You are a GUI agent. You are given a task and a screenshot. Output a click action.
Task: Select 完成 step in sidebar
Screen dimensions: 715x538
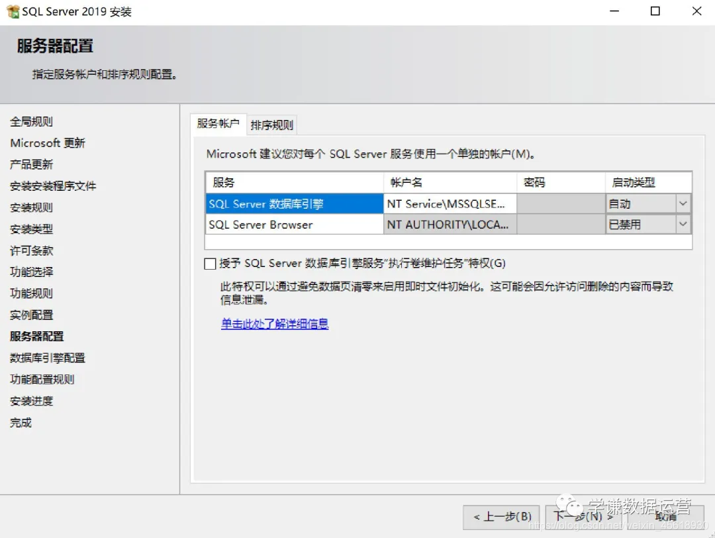(x=21, y=423)
